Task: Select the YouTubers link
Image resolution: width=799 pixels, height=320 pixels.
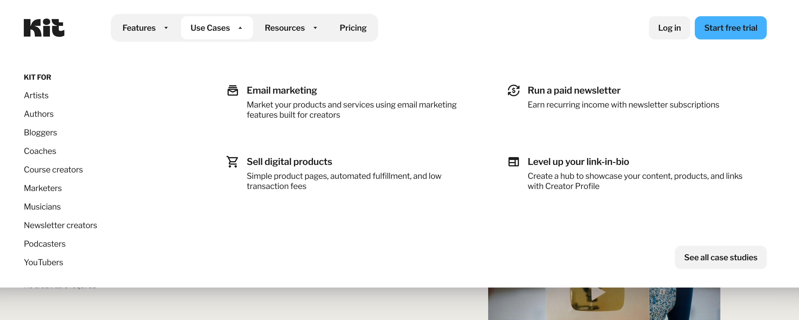Action: click(44, 262)
